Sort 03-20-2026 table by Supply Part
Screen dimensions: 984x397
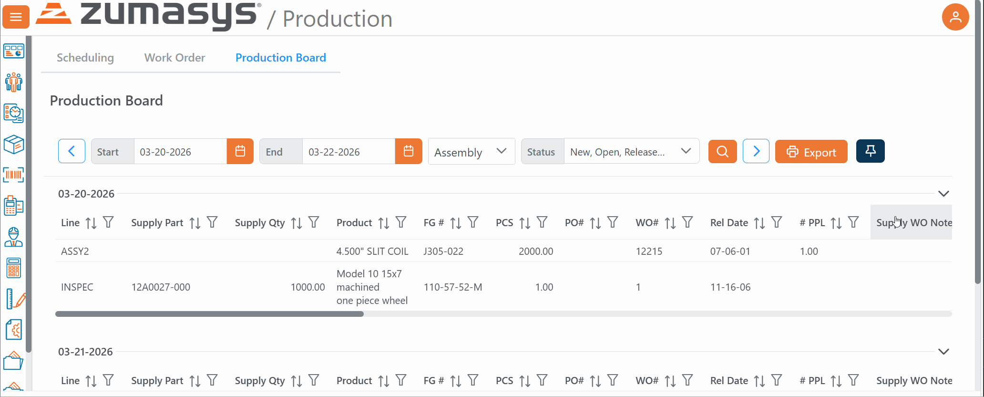(x=195, y=223)
